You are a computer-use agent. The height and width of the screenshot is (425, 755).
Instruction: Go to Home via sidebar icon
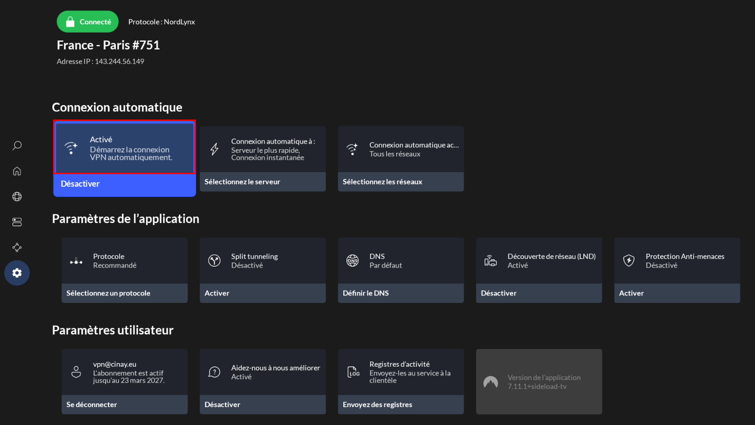(x=17, y=171)
